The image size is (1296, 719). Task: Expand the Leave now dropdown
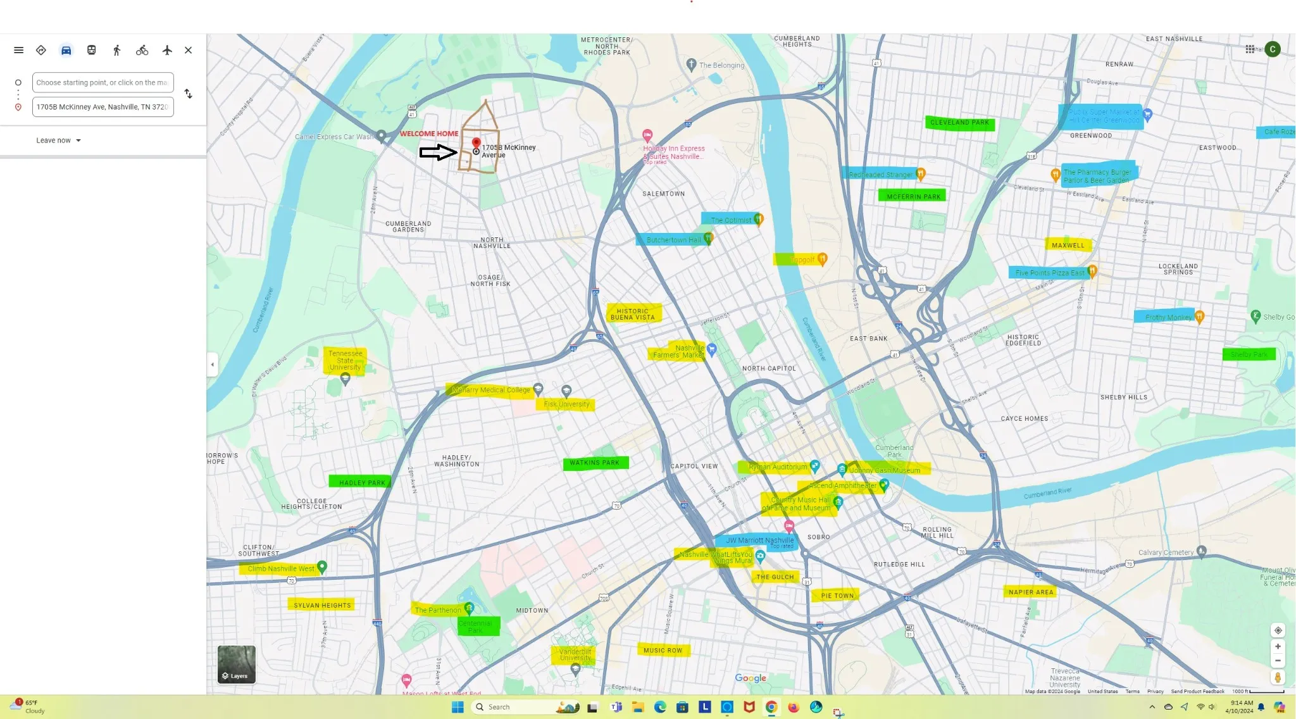[x=59, y=141]
